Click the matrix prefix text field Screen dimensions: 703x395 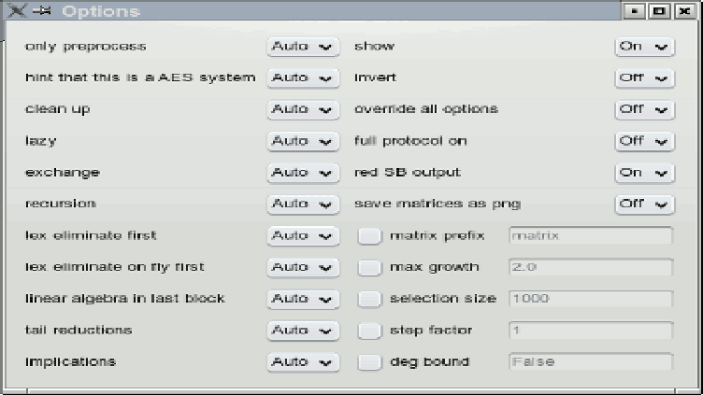coord(591,235)
